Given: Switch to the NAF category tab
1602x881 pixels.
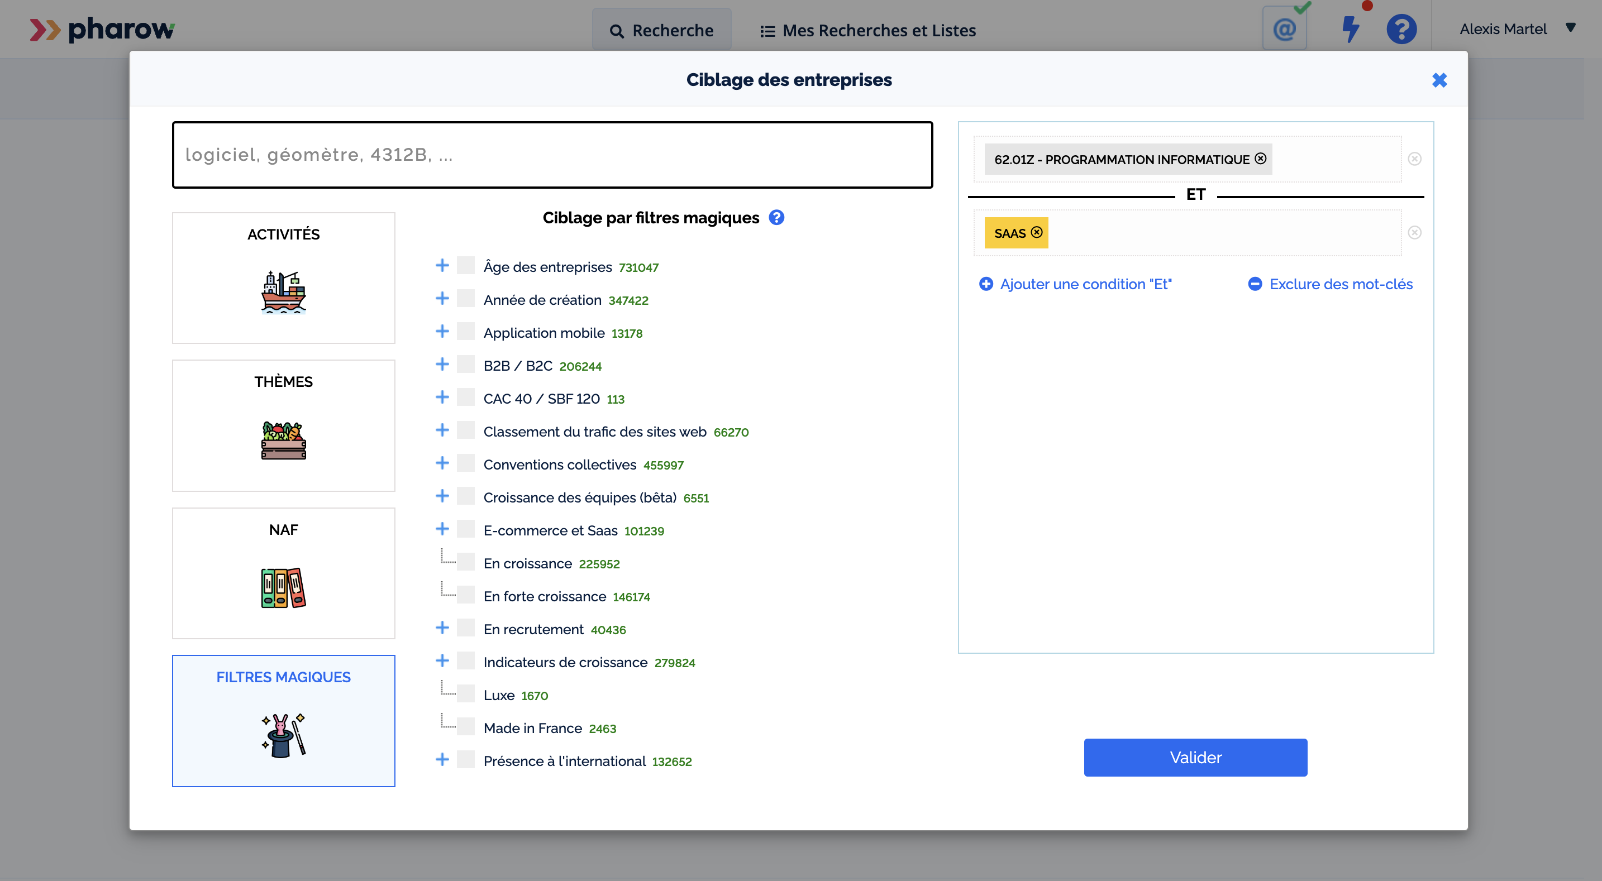Looking at the screenshot, I should coord(284,573).
